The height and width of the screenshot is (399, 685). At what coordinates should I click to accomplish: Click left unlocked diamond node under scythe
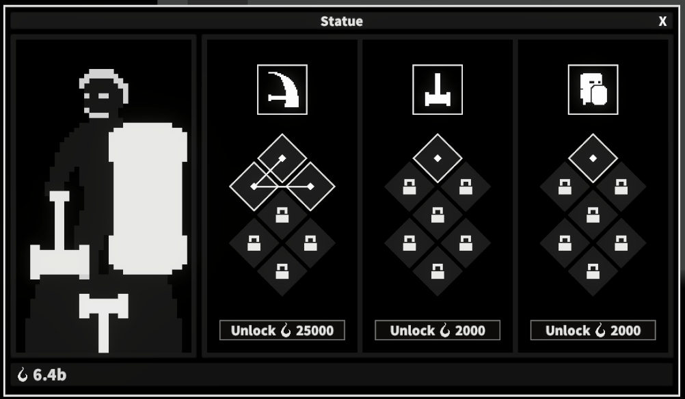tap(254, 187)
